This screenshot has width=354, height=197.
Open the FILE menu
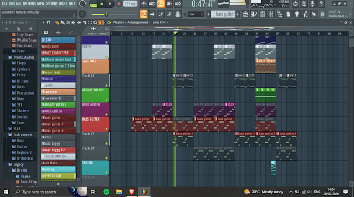pos(4,4)
